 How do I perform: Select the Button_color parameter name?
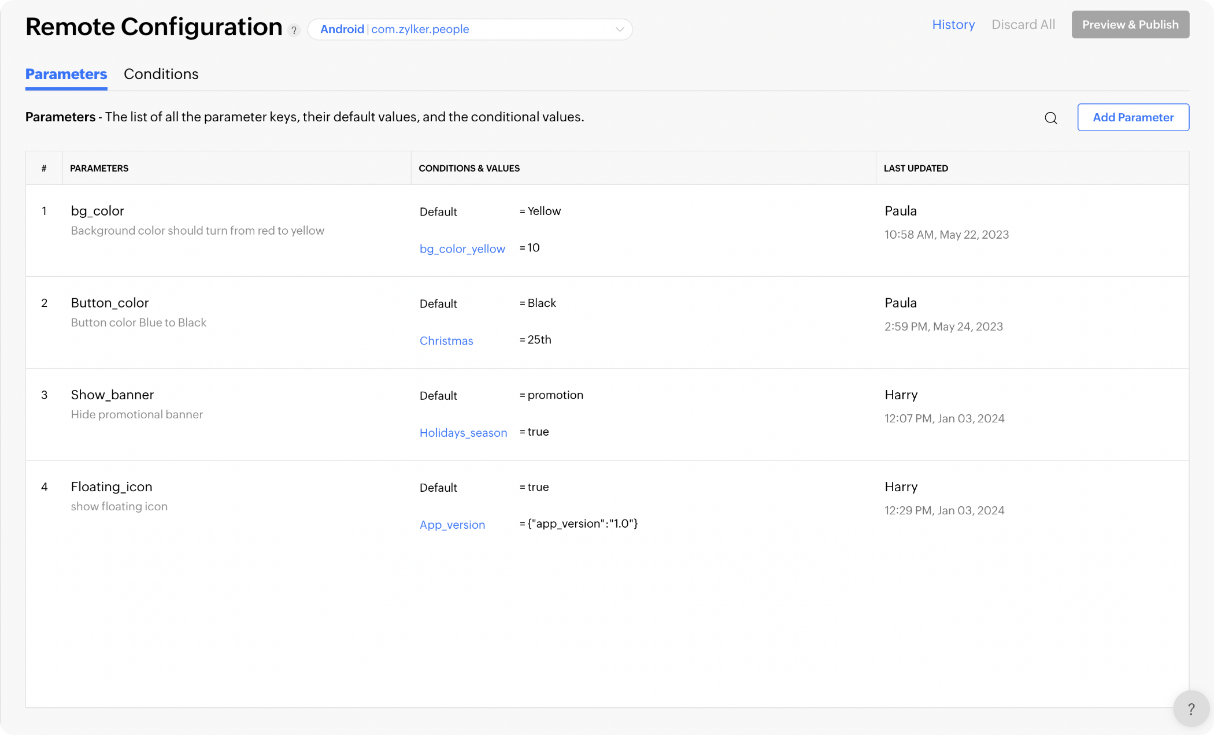pos(110,303)
